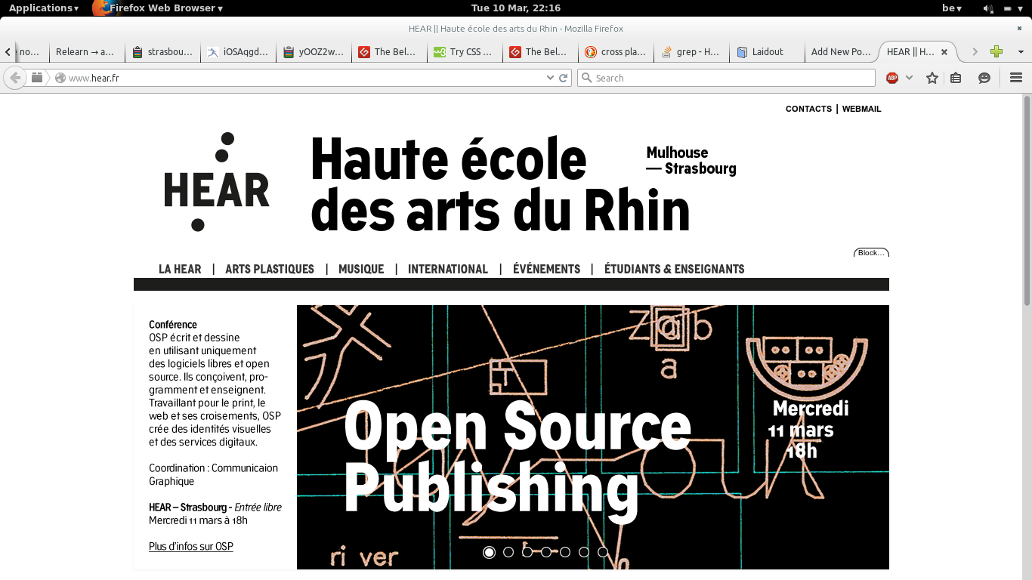Click the Firefox icon in the top panel
This screenshot has width=1032, height=580.
(x=103, y=8)
